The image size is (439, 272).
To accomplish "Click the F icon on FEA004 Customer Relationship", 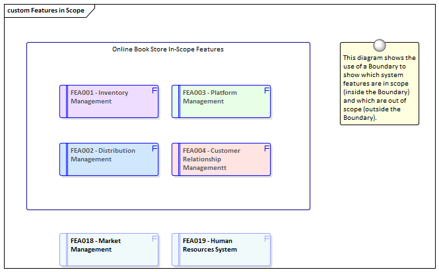I will click(x=267, y=149).
